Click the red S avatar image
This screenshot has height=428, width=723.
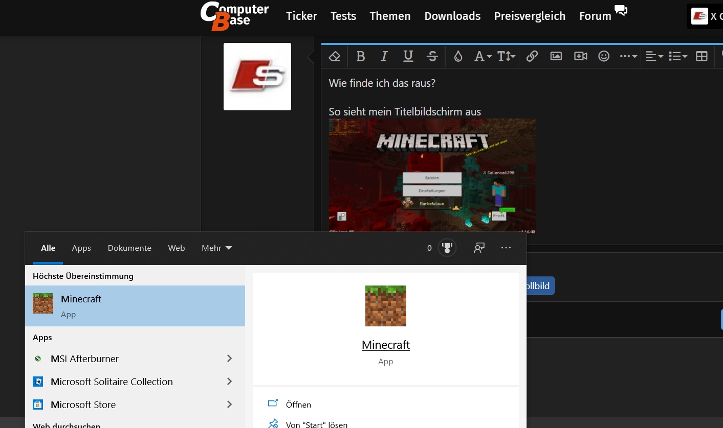(257, 77)
